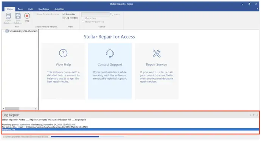Open the Help tab

coord(31,9)
